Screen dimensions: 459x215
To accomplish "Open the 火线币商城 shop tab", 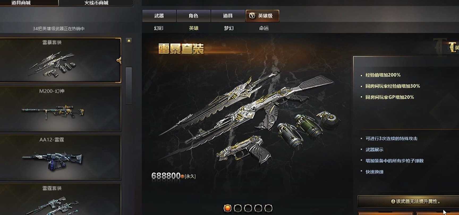I will (96, 3).
